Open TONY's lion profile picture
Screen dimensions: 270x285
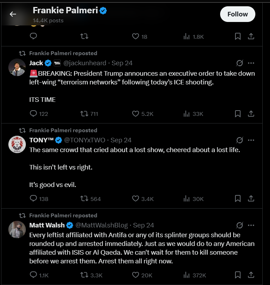tap(17, 144)
